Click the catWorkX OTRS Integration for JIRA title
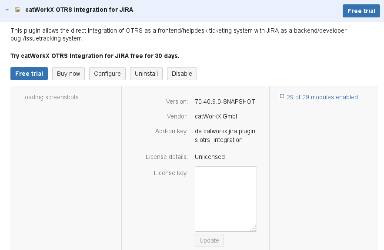 click(79, 10)
